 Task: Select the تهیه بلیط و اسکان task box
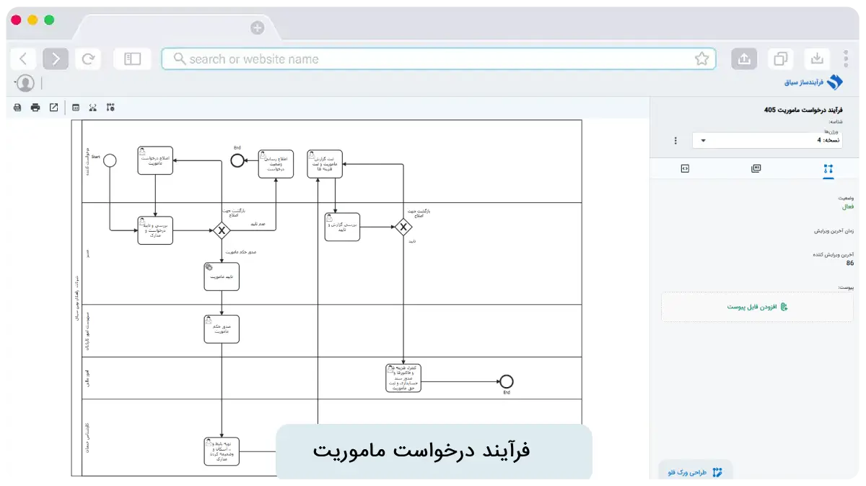click(x=222, y=451)
